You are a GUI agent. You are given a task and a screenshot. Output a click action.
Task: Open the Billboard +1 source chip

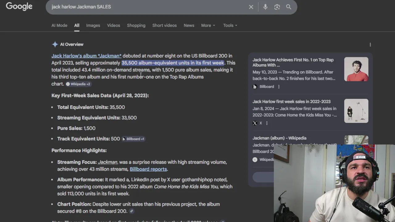[133, 139]
